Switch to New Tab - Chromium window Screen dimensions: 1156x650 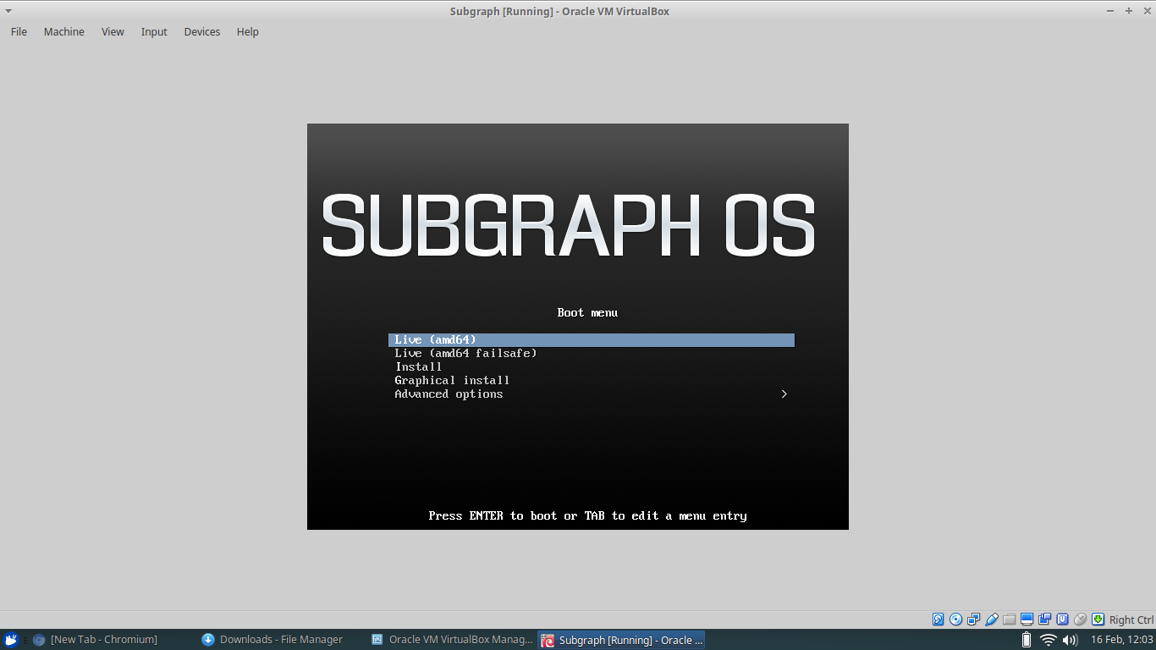[x=104, y=640]
